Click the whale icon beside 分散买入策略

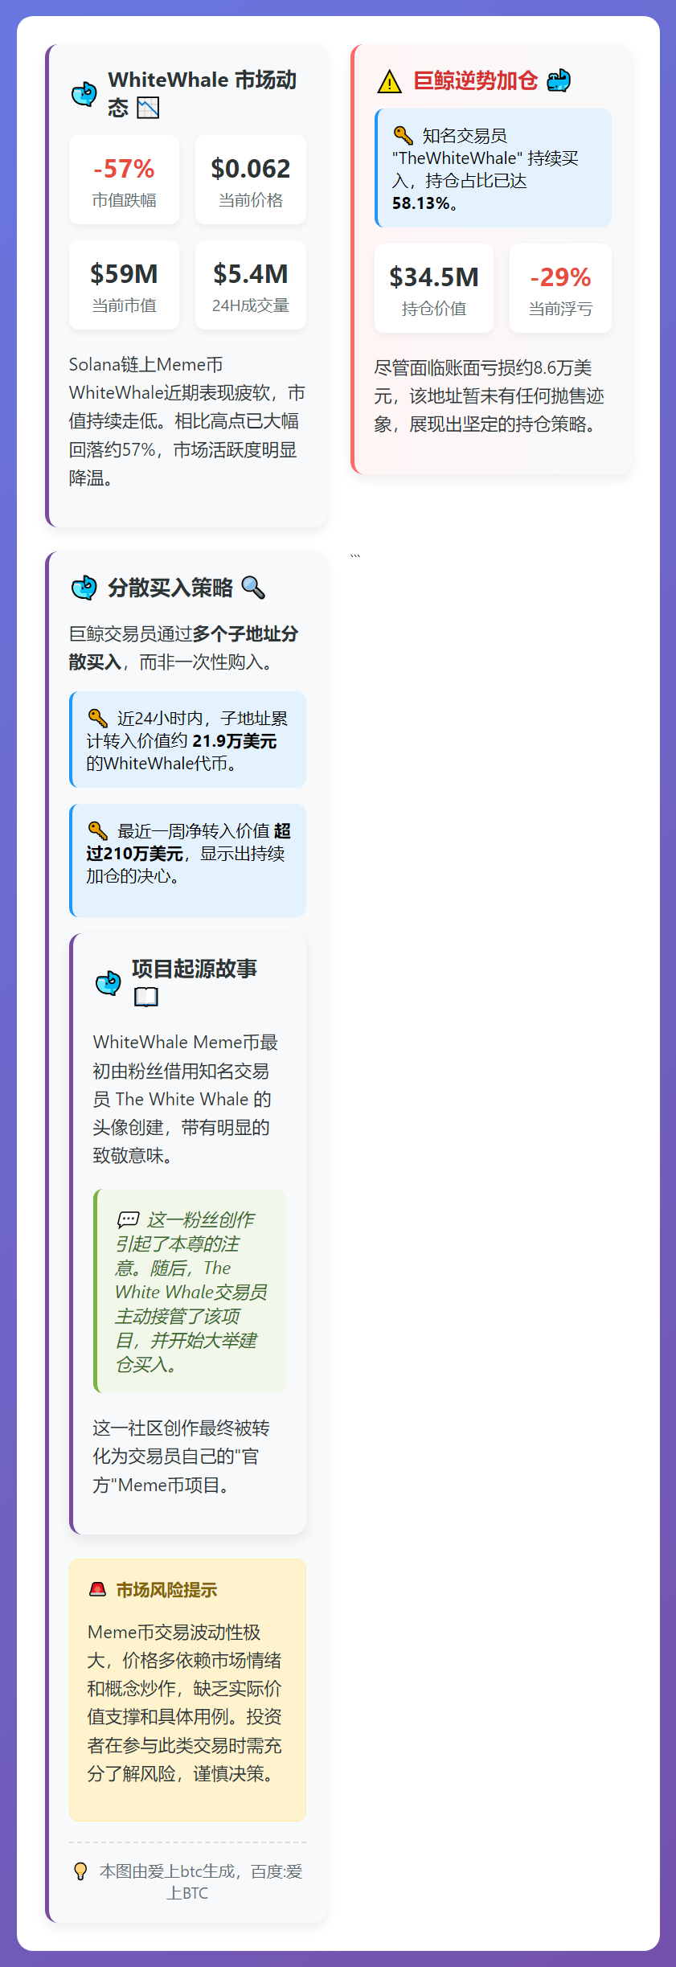[x=84, y=588]
